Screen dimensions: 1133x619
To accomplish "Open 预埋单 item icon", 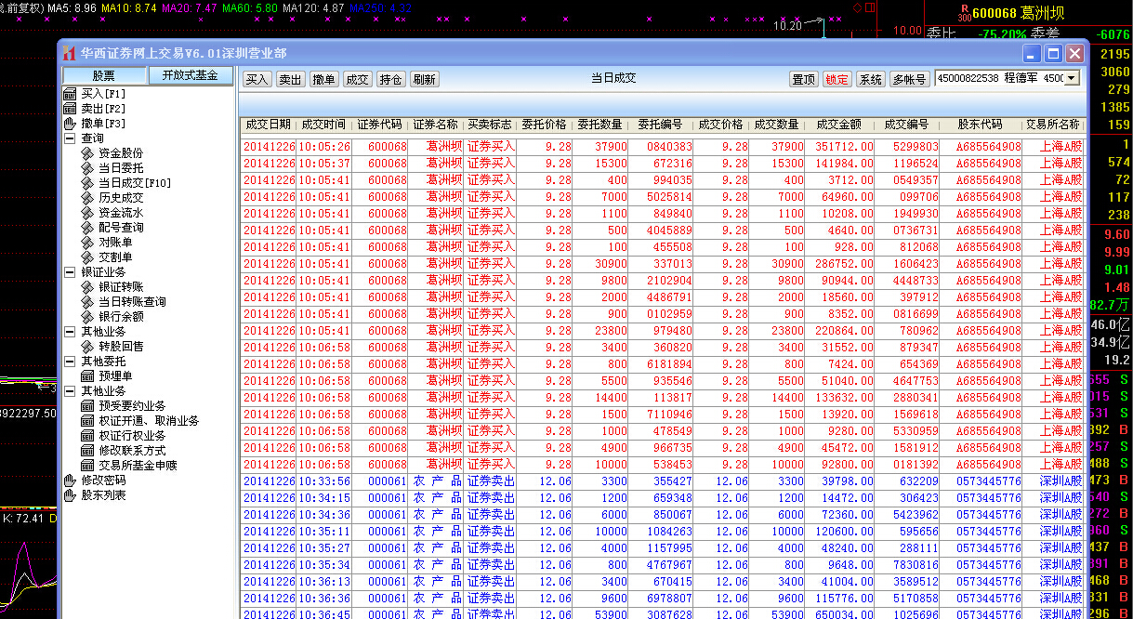I will (87, 376).
